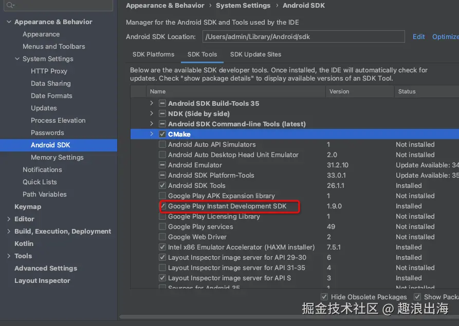Uncheck Google Play Instant Development SDK
The height and width of the screenshot is (326, 459).
[x=163, y=206]
